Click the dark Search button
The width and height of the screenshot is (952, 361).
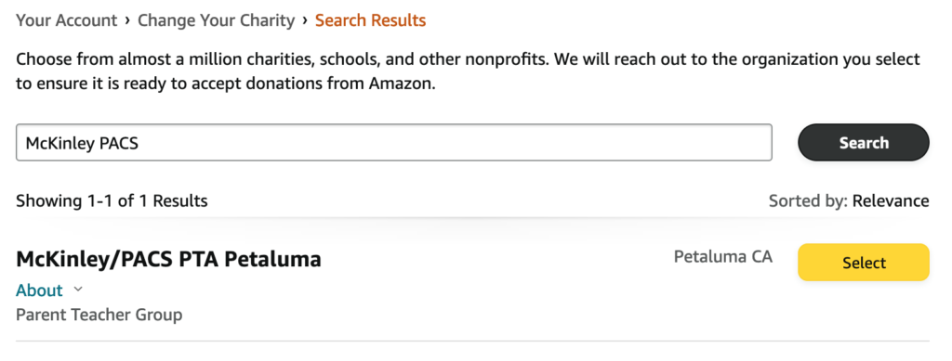tap(864, 142)
